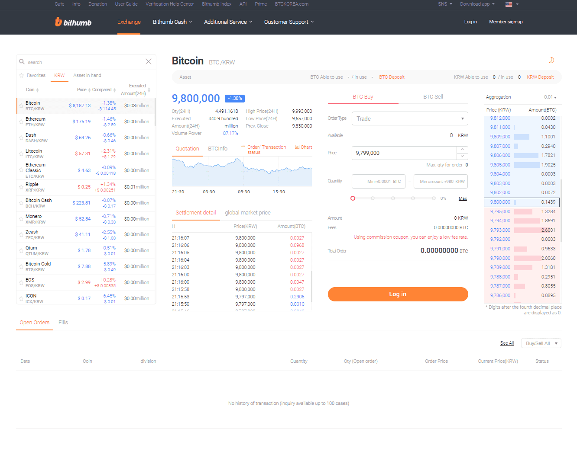Favorite the Bitcoin Cash star

pos(21,203)
